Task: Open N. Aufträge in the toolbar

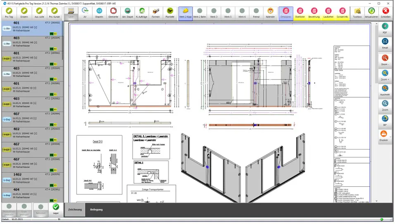Action: (x=142, y=13)
